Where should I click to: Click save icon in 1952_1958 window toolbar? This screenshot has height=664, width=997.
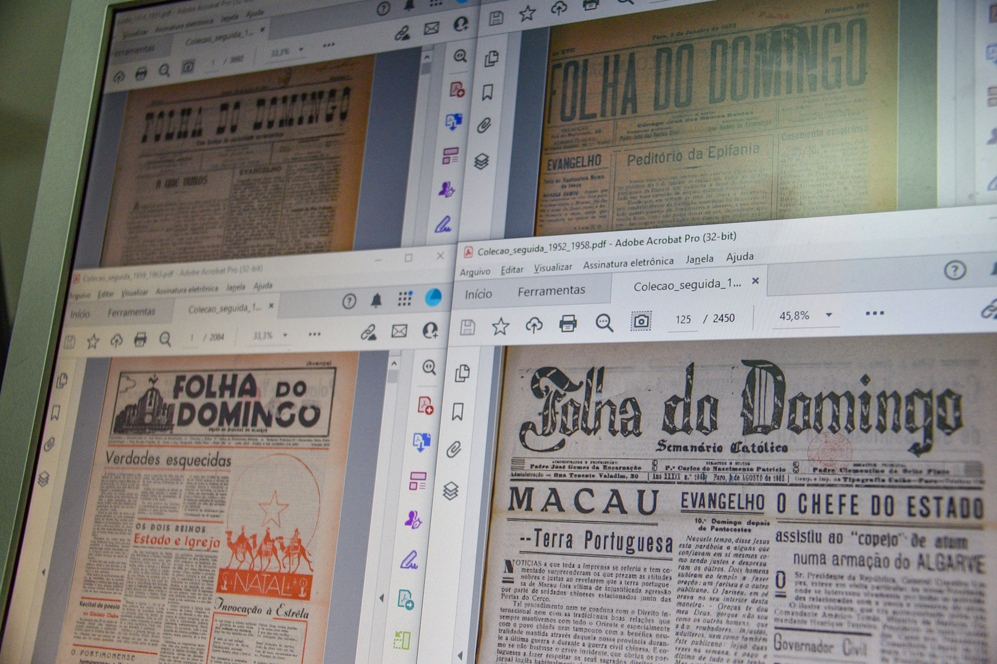(x=467, y=327)
